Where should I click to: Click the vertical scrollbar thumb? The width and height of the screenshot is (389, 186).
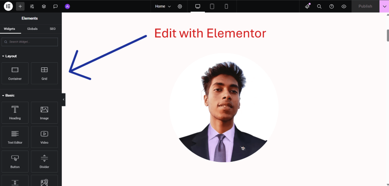pyautogui.click(x=388, y=35)
